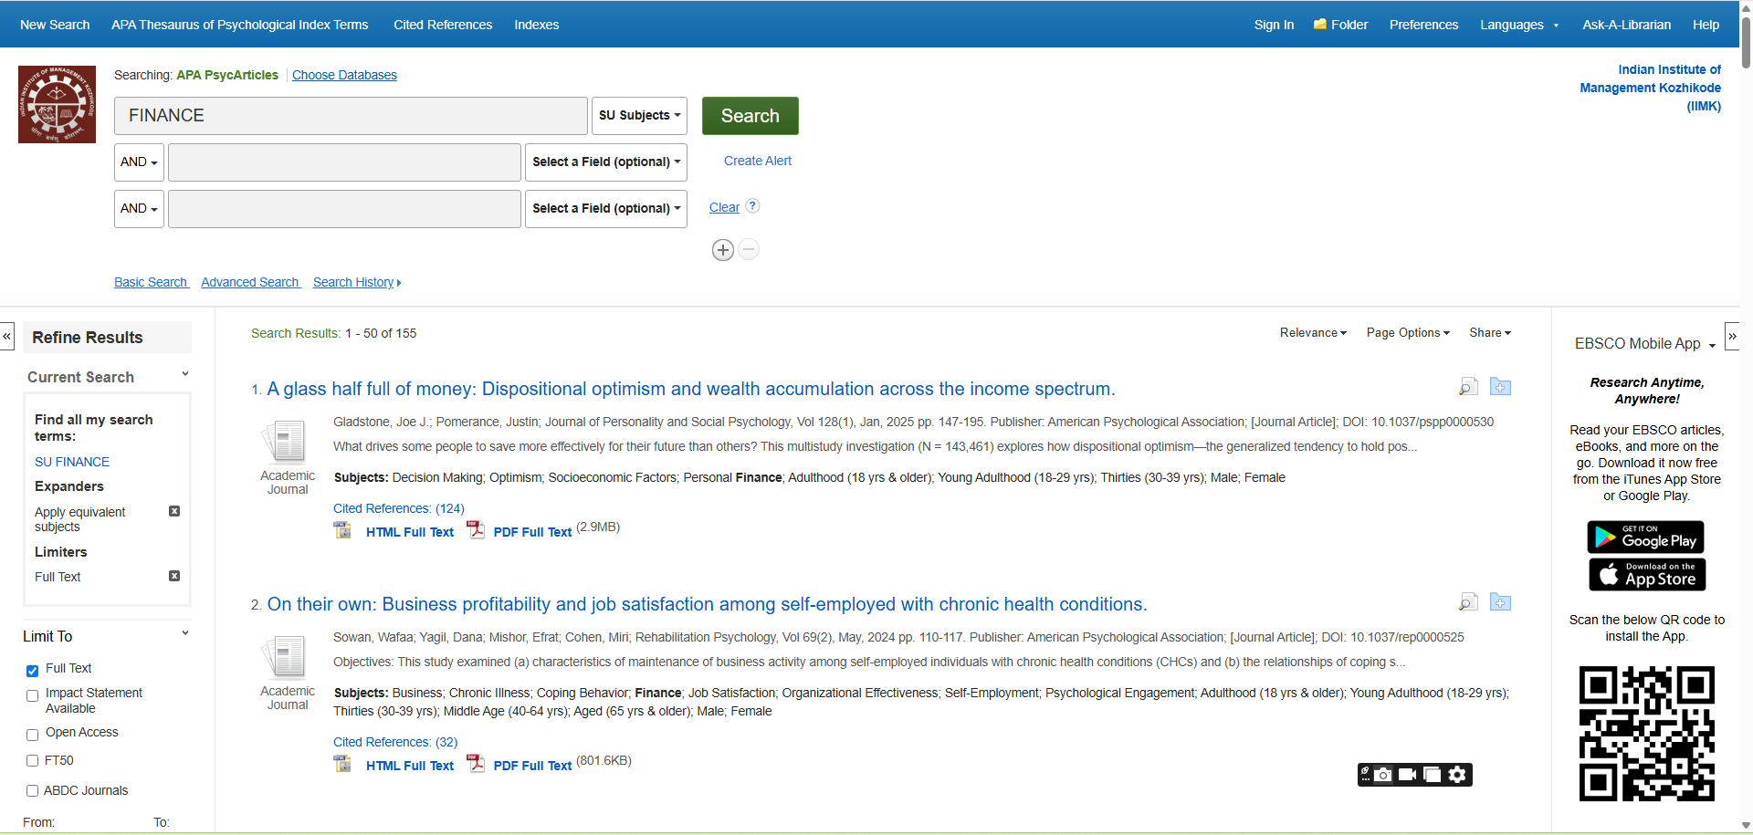Open the Relevance sort dropdown
The image size is (1753, 835).
tap(1312, 333)
